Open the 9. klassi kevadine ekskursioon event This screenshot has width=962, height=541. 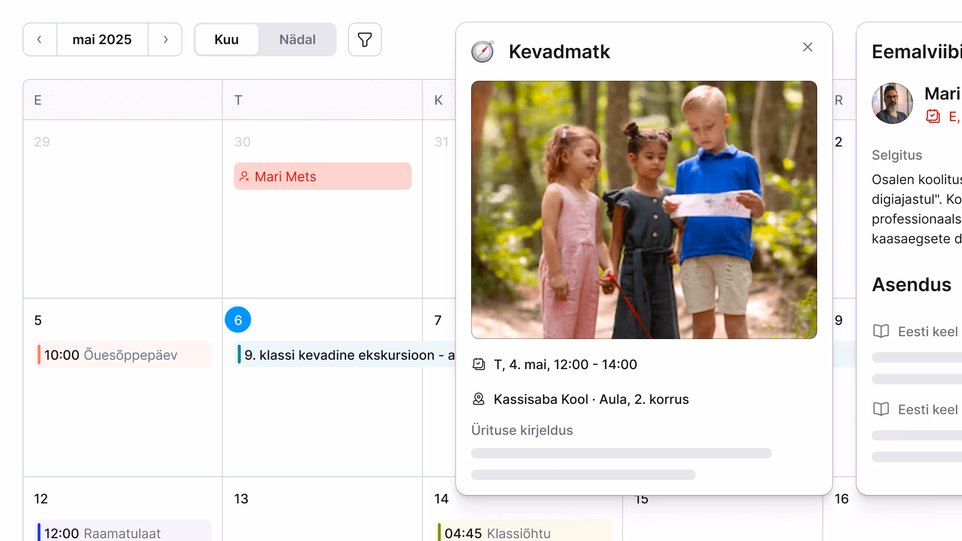tap(346, 355)
